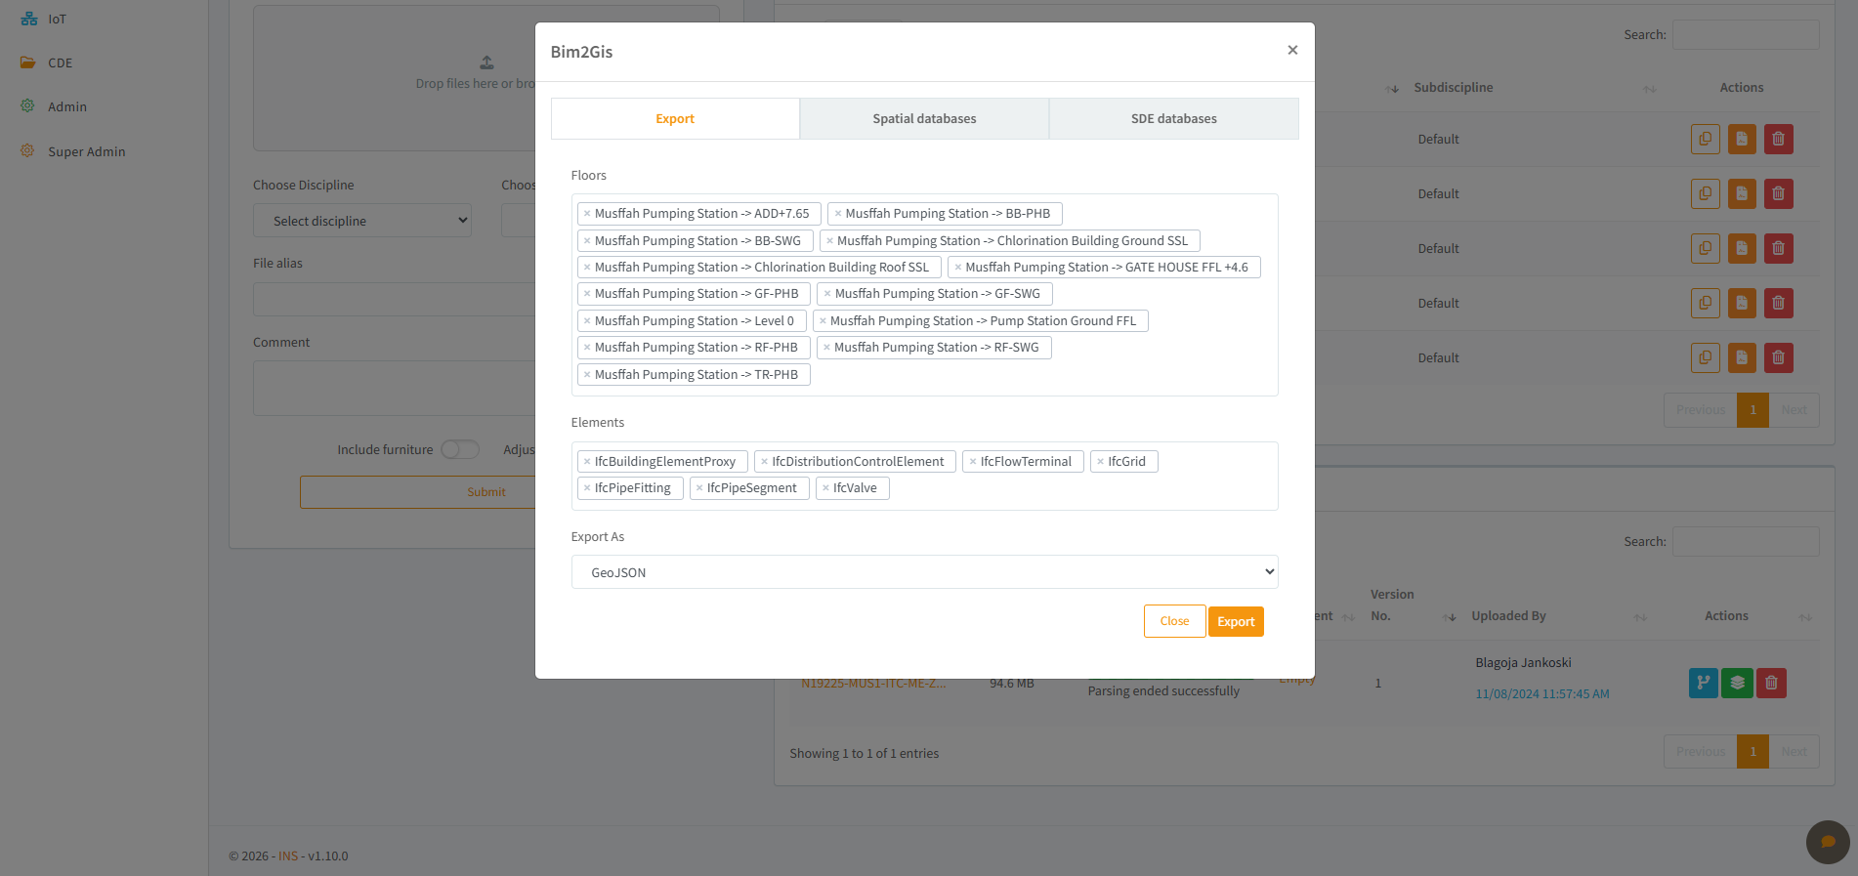
Task: Remove the GATE HOUSE FFL +4.6 floor tag
Action: tap(958, 268)
